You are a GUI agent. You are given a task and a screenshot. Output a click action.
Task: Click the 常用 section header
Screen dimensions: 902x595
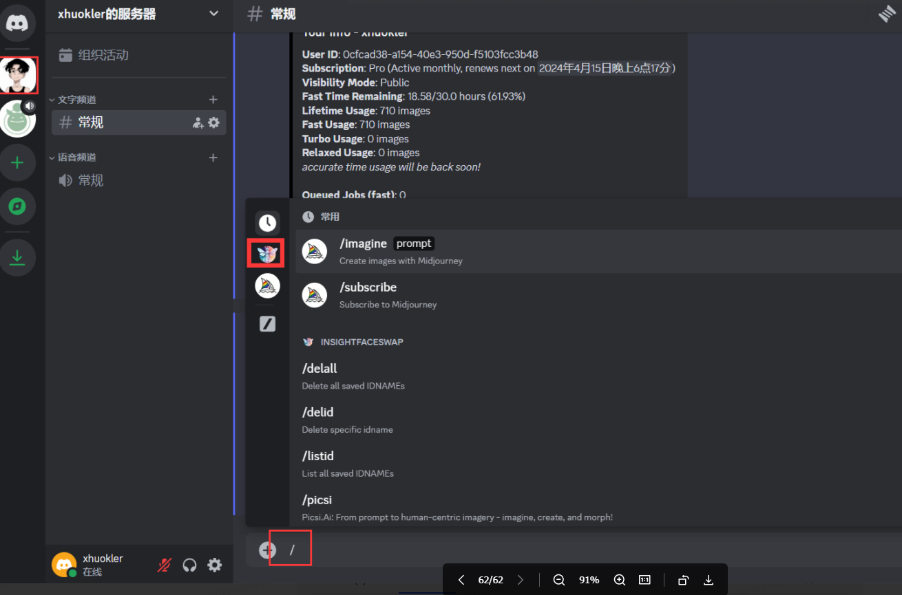click(330, 217)
